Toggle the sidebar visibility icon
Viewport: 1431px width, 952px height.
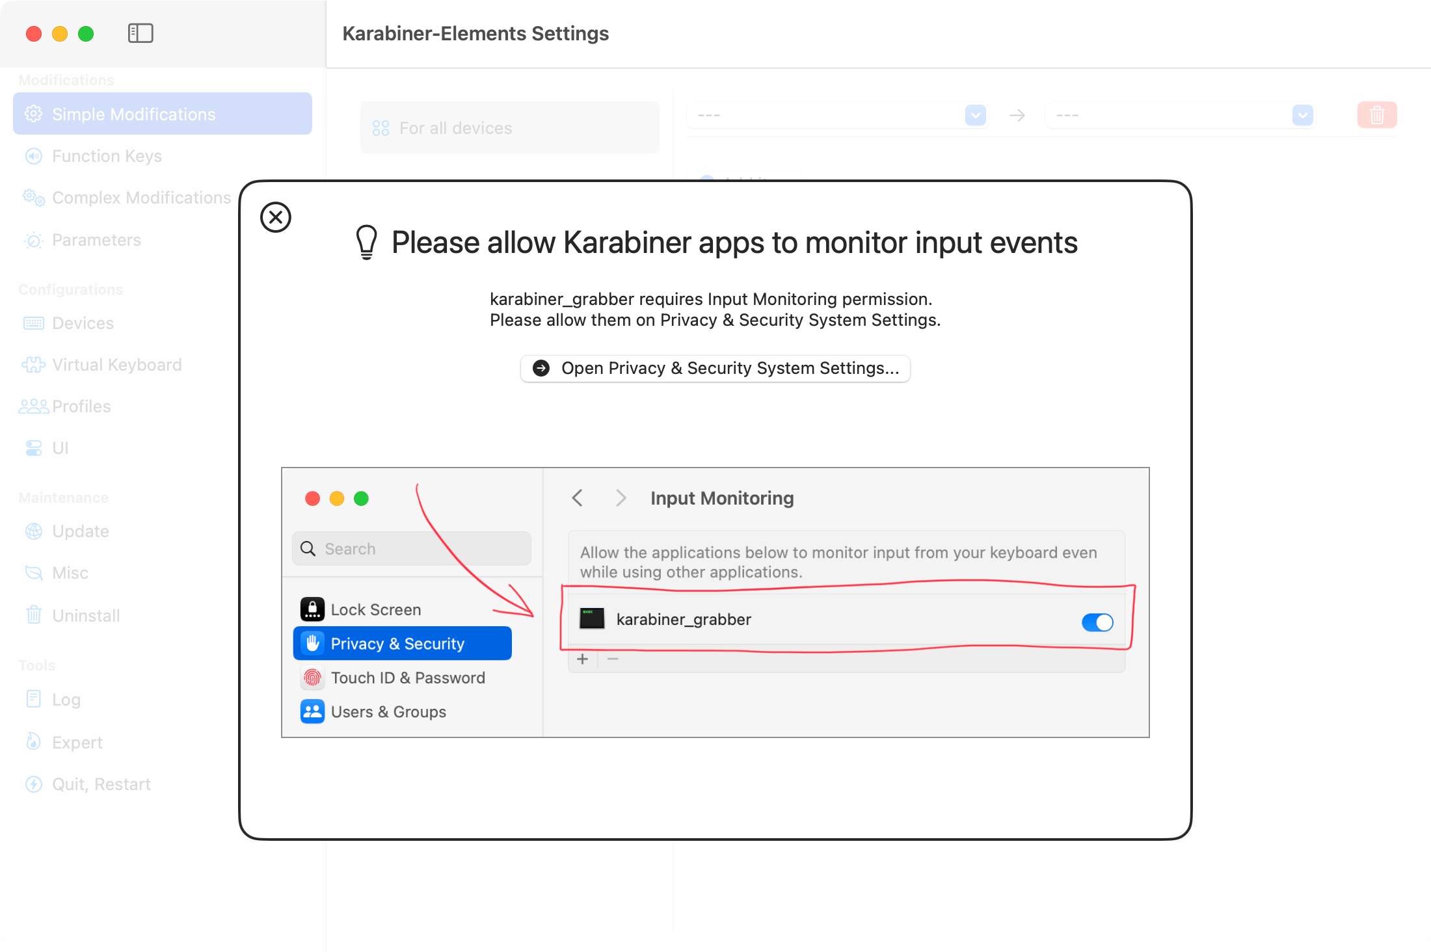click(x=140, y=33)
